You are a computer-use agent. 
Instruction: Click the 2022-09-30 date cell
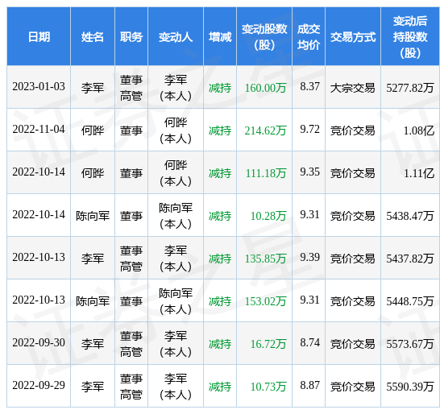[x=39, y=343]
